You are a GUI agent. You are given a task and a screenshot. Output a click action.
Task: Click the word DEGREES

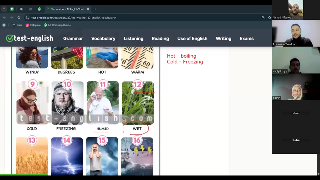[66, 72]
